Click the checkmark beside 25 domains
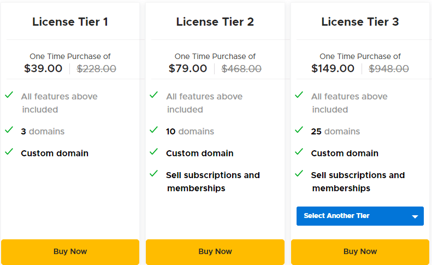This screenshot has height=265, width=432. click(299, 130)
